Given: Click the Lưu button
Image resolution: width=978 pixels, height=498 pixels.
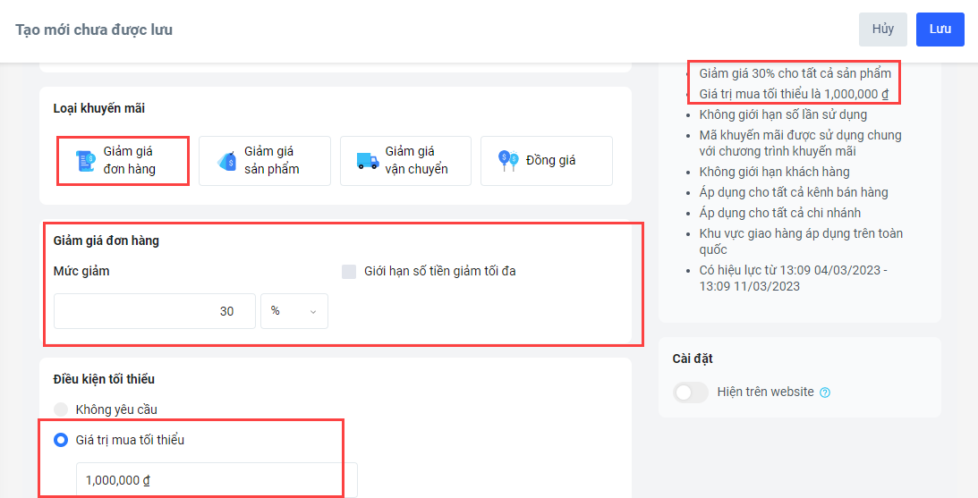Looking at the screenshot, I should coord(940,30).
